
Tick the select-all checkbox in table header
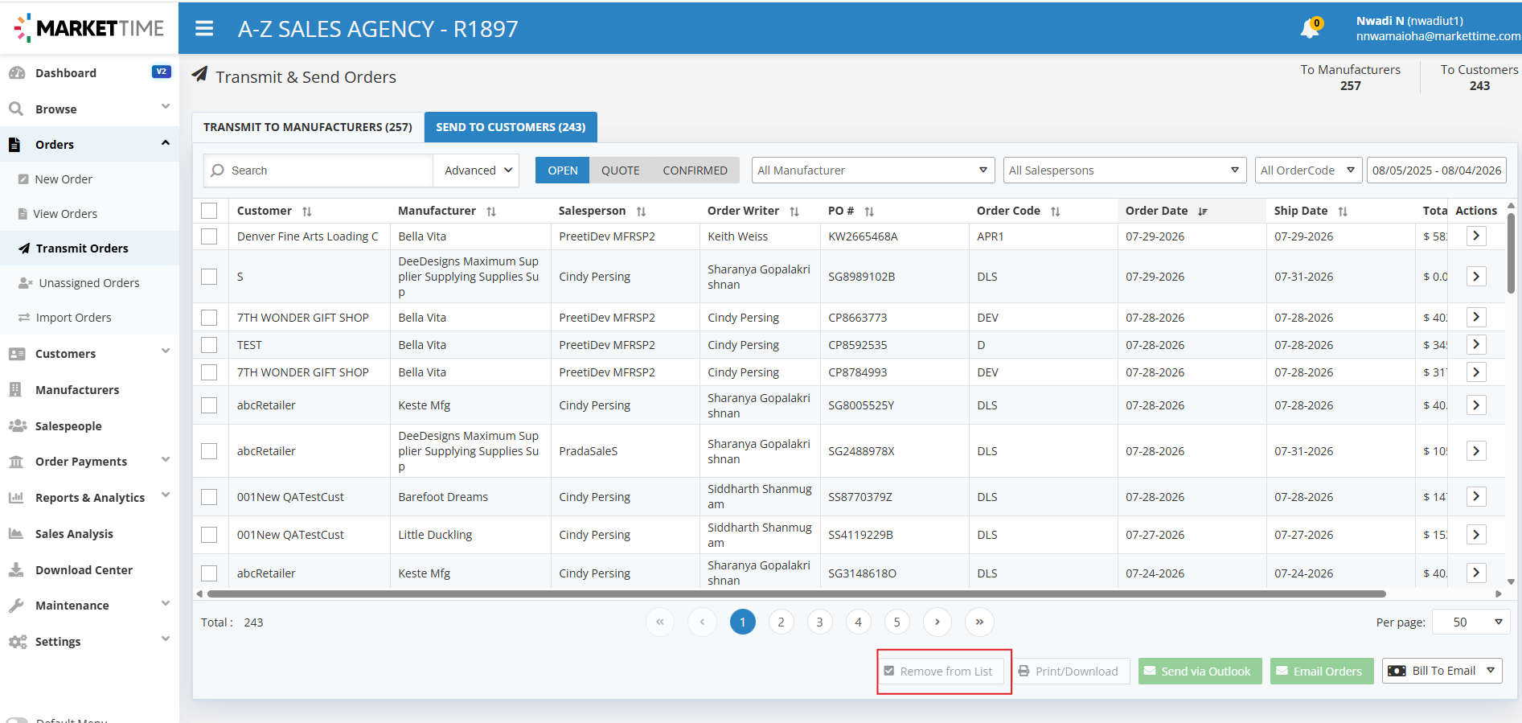tap(209, 211)
